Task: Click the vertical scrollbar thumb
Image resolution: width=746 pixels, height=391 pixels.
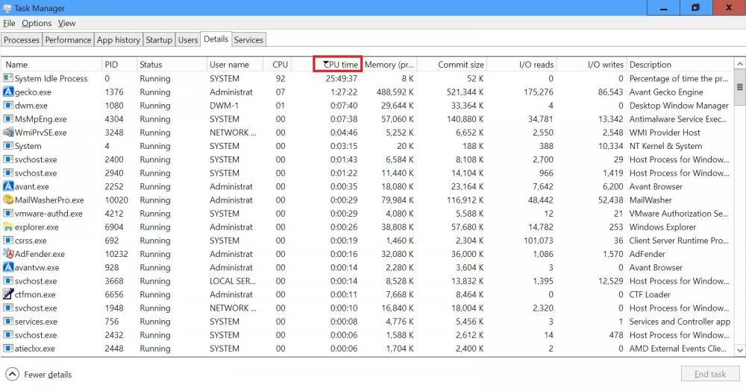Action: pyautogui.click(x=740, y=87)
